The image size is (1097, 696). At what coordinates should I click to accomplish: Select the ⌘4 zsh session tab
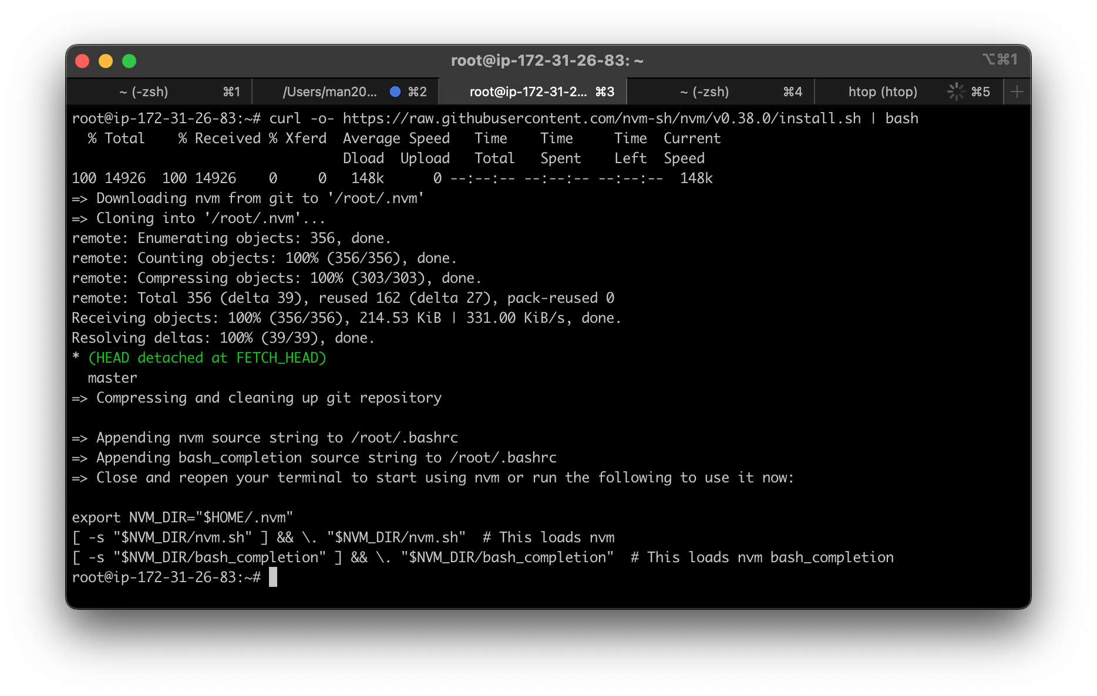(x=704, y=92)
